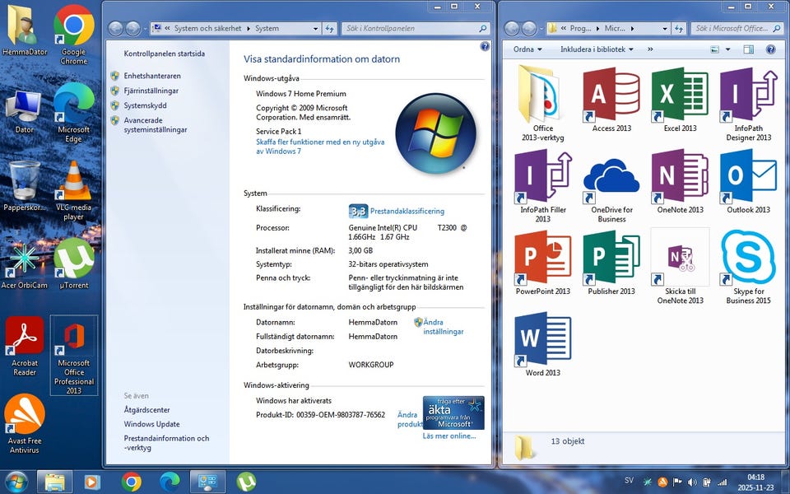Toggle the preview pane button

pyautogui.click(x=748, y=49)
